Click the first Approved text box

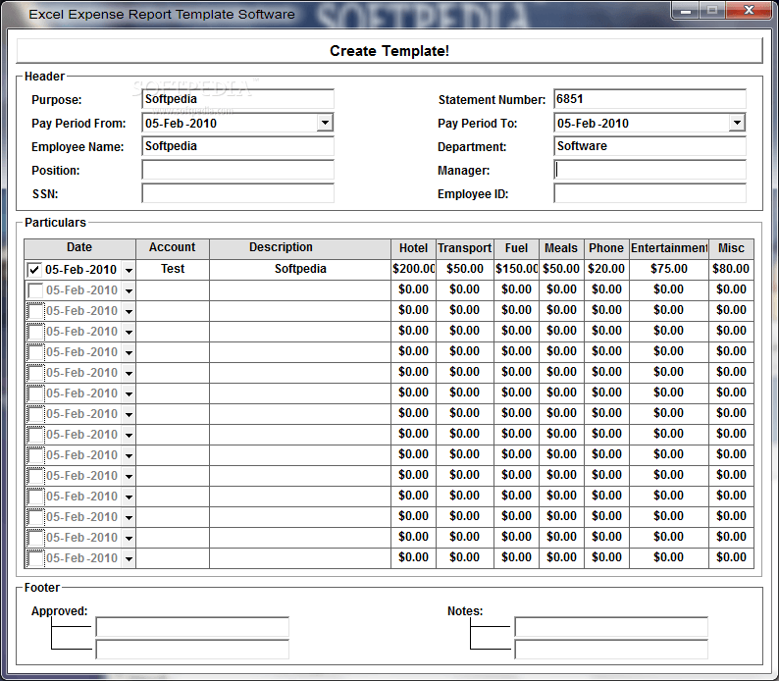pyautogui.click(x=191, y=627)
